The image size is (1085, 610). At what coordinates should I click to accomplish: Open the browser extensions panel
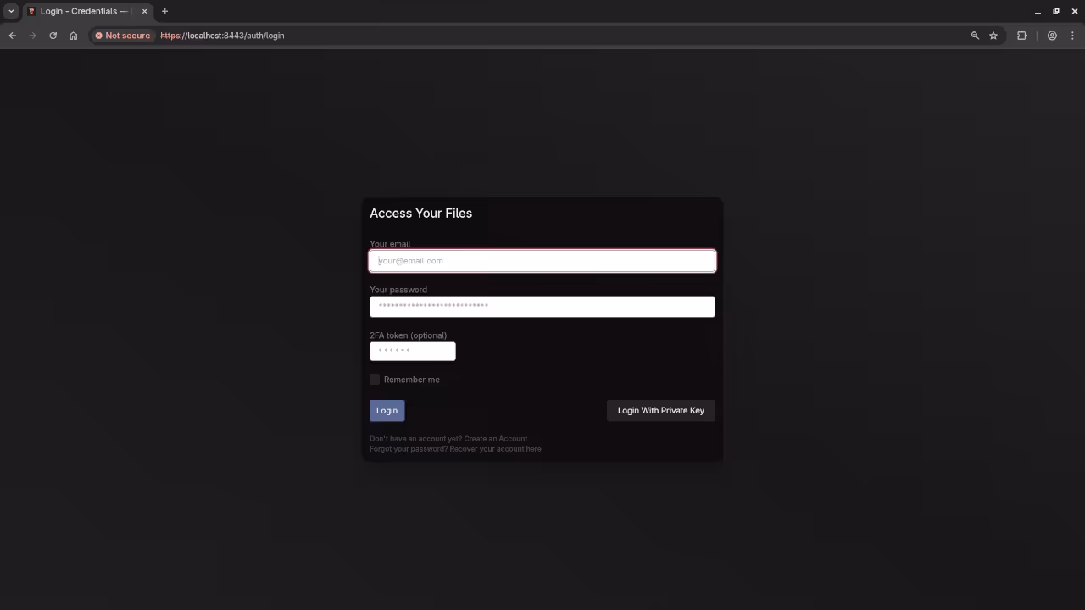tap(1022, 36)
